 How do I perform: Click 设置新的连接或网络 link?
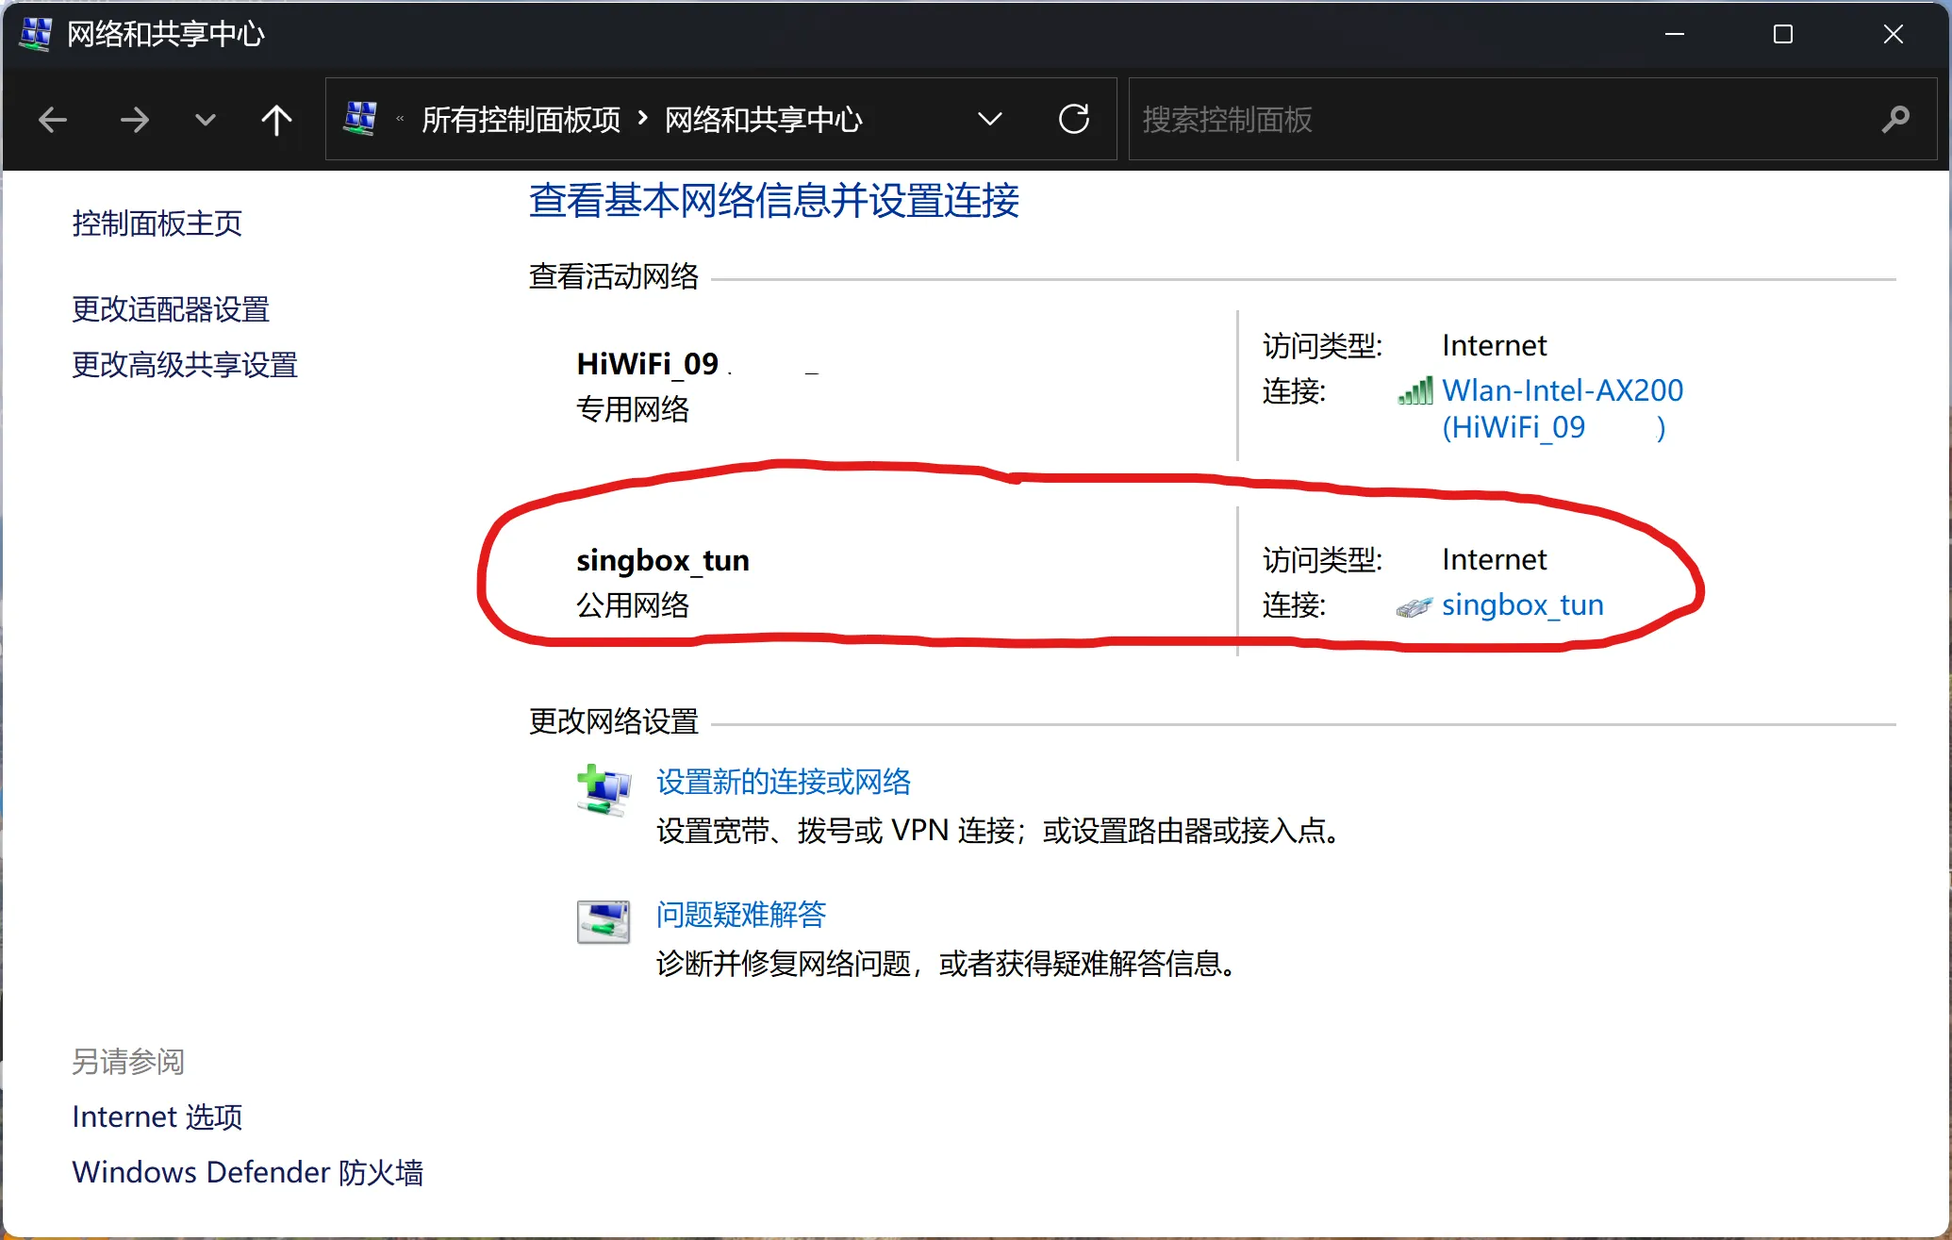(x=784, y=782)
